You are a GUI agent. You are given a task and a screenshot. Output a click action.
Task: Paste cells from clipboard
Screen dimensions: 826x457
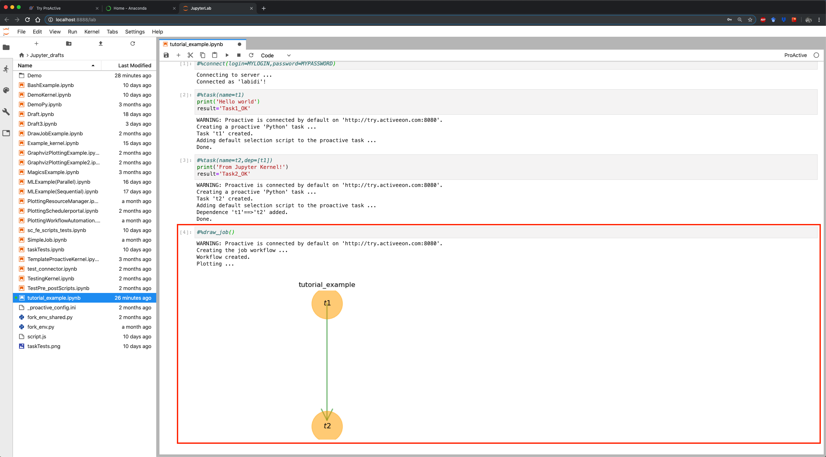pos(215,55)
